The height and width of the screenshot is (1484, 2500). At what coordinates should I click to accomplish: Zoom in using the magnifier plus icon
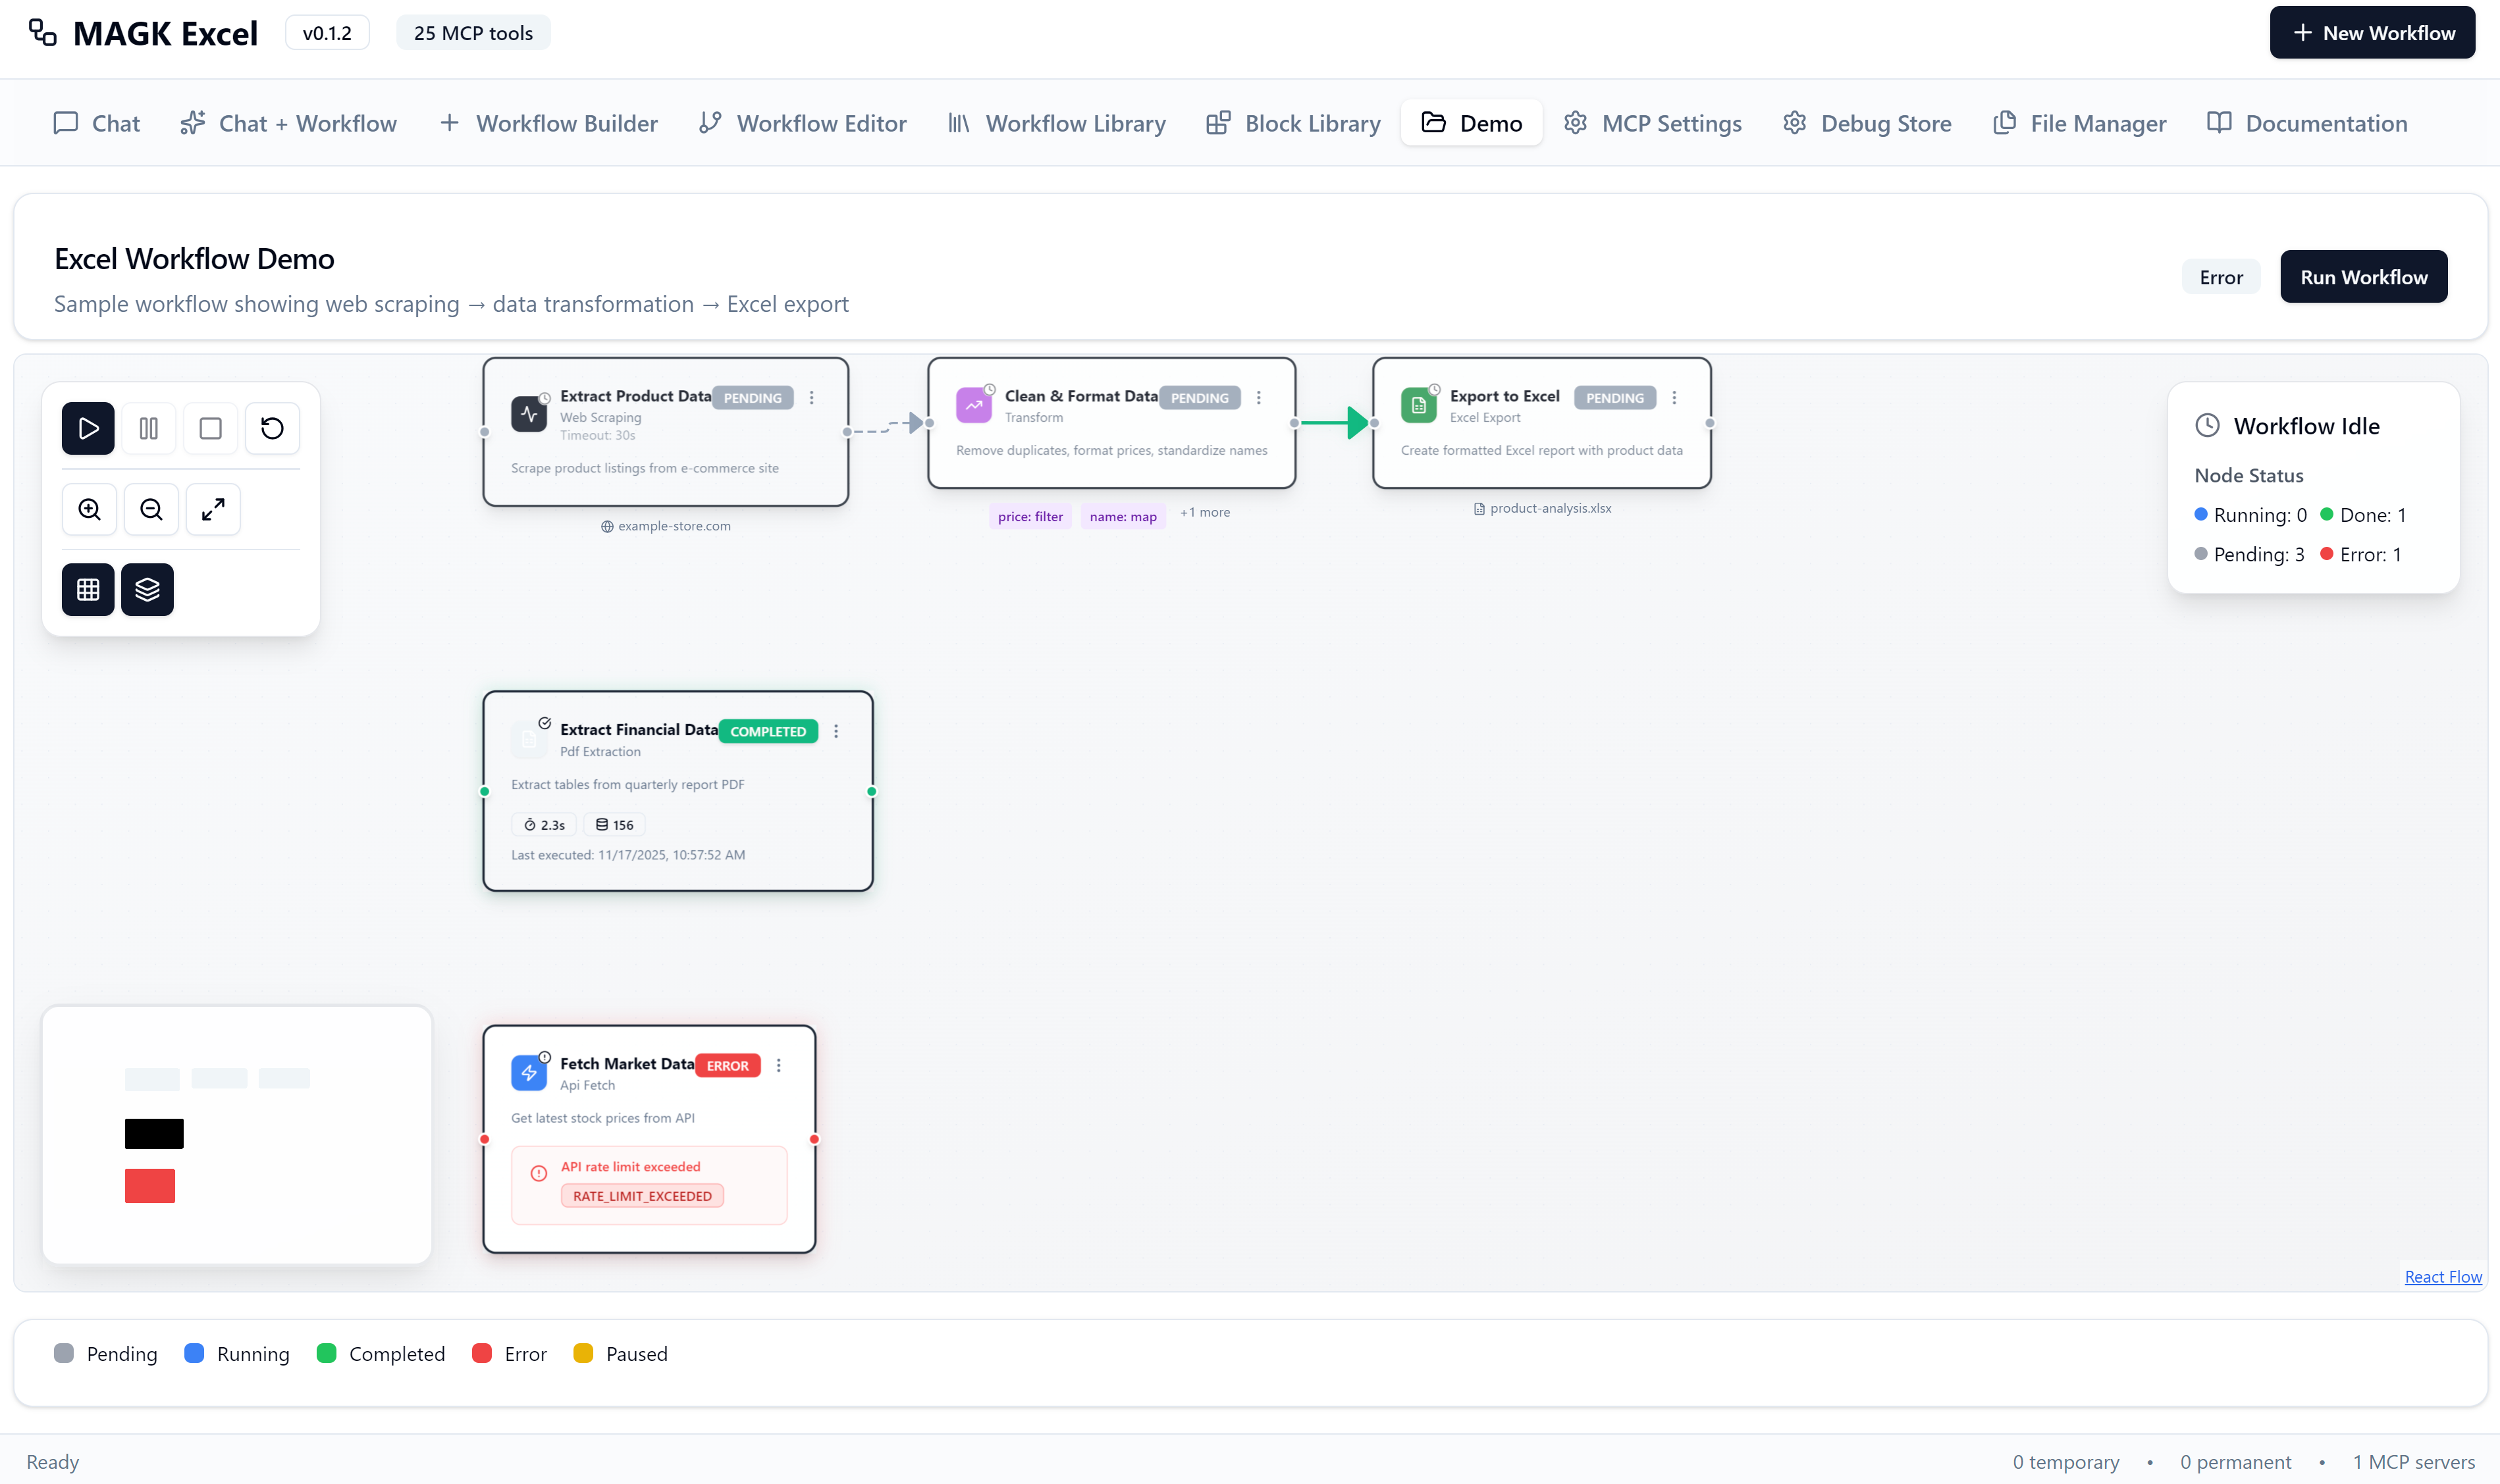89,509
